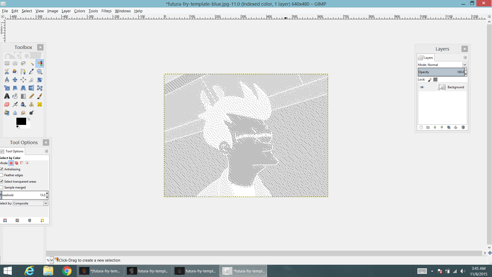
Task: Select the Scissors Select tool
Action: 7,72
